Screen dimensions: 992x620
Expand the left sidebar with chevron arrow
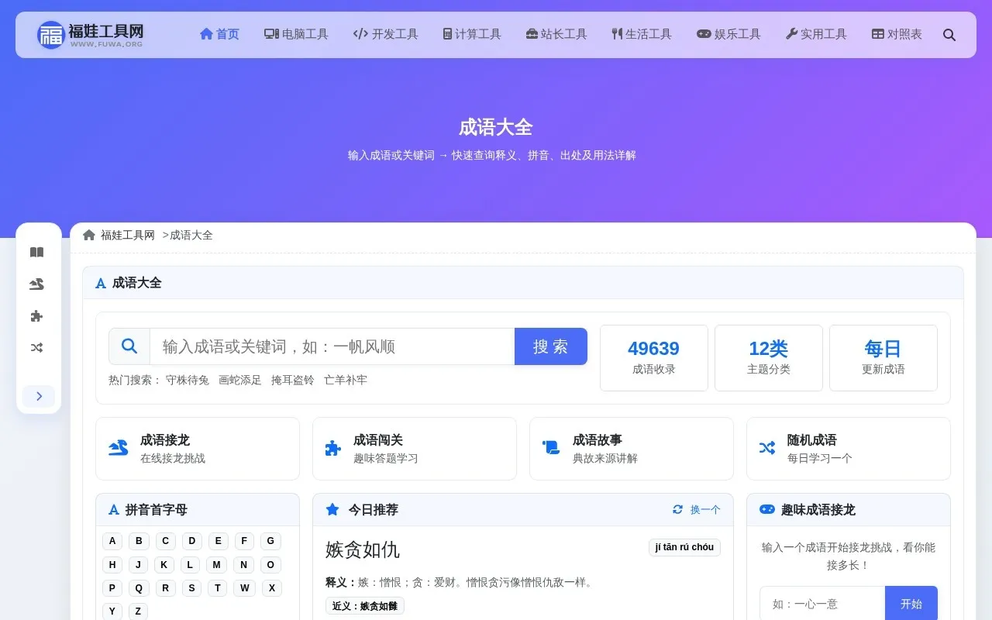pos(39,396)
